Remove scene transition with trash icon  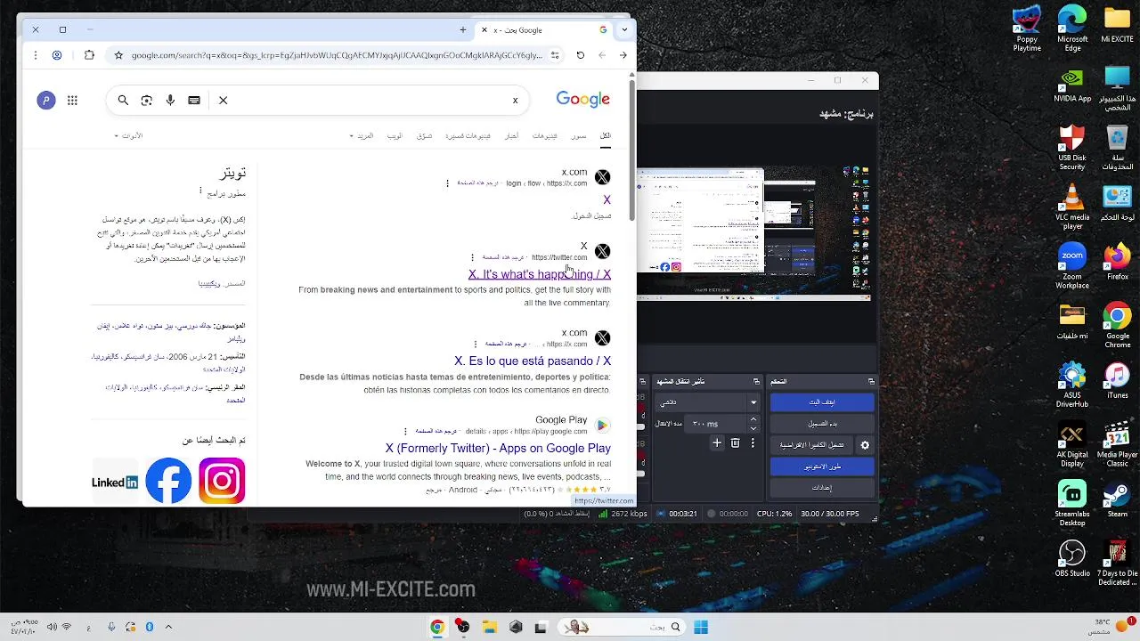tap(735, 443)
